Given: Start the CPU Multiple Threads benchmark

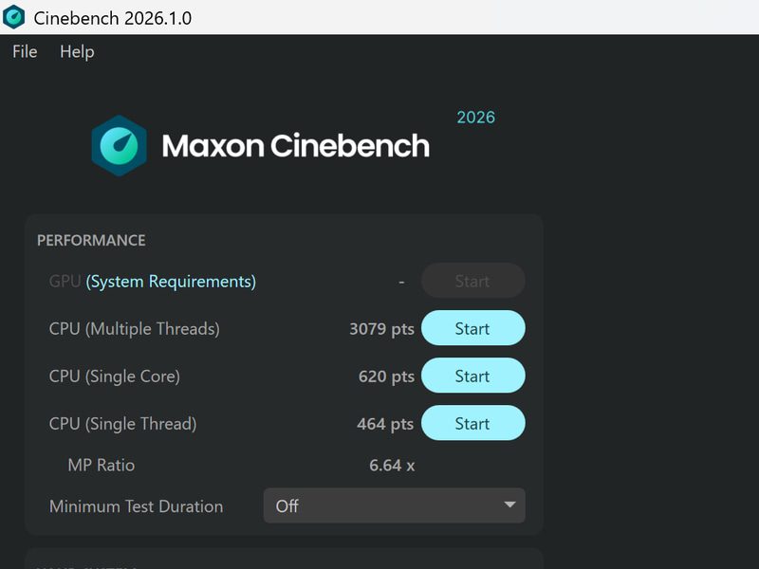Looking at the screenshot, I should click(472, 328).
